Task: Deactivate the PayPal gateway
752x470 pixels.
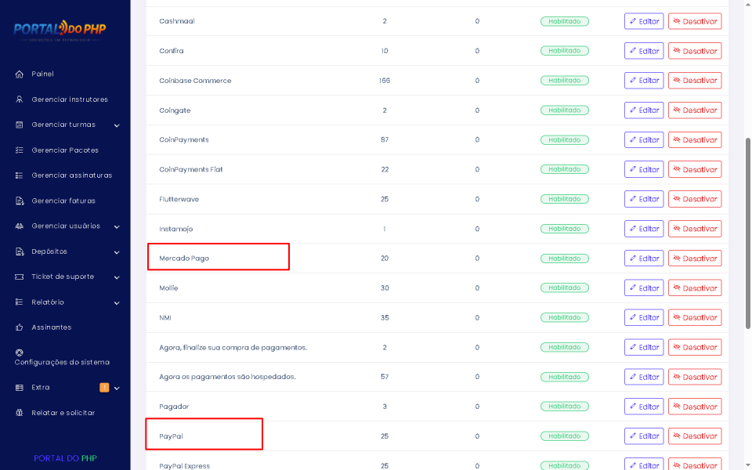Action: pyautogui.click(x=695, y=436)
